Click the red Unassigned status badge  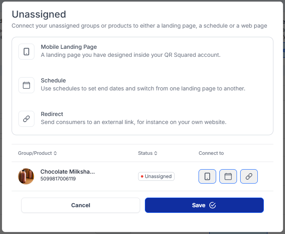coord(156,176)
